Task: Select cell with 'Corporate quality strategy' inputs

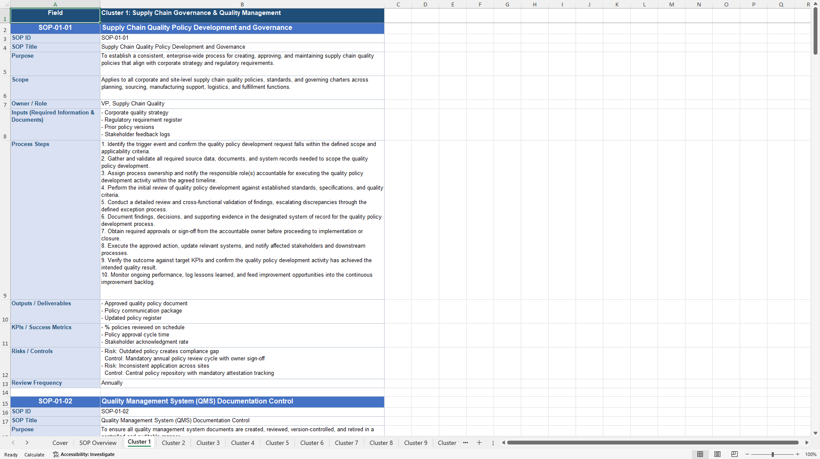Action: [242, 124]
